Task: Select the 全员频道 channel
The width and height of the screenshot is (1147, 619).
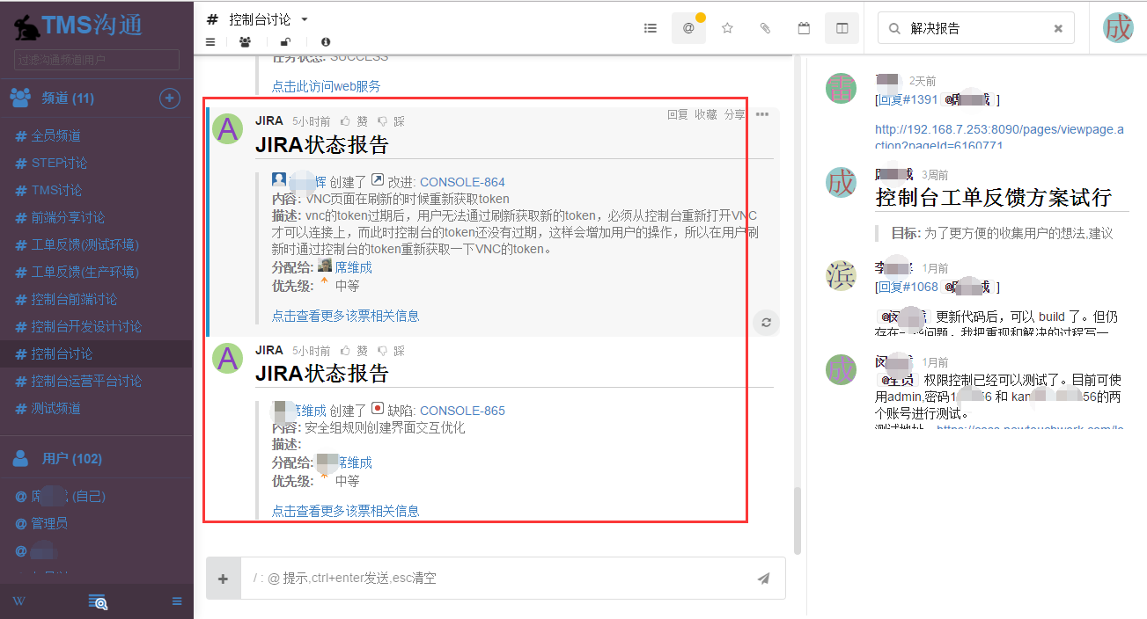Action: (x=55, y=135)
